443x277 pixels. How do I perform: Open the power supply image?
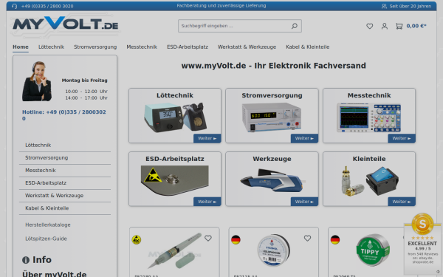point(272,117)
